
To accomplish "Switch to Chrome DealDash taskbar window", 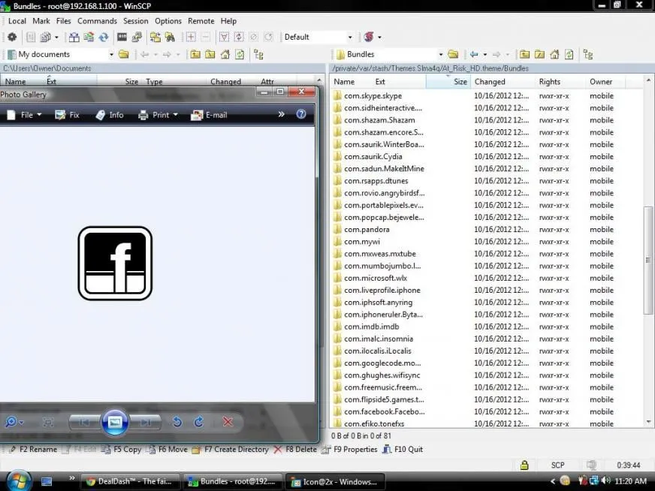I will 129,481.
